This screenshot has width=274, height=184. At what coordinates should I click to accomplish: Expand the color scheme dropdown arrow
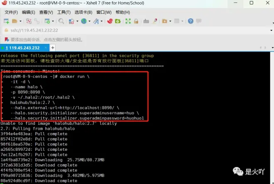[x=77, y=21]
